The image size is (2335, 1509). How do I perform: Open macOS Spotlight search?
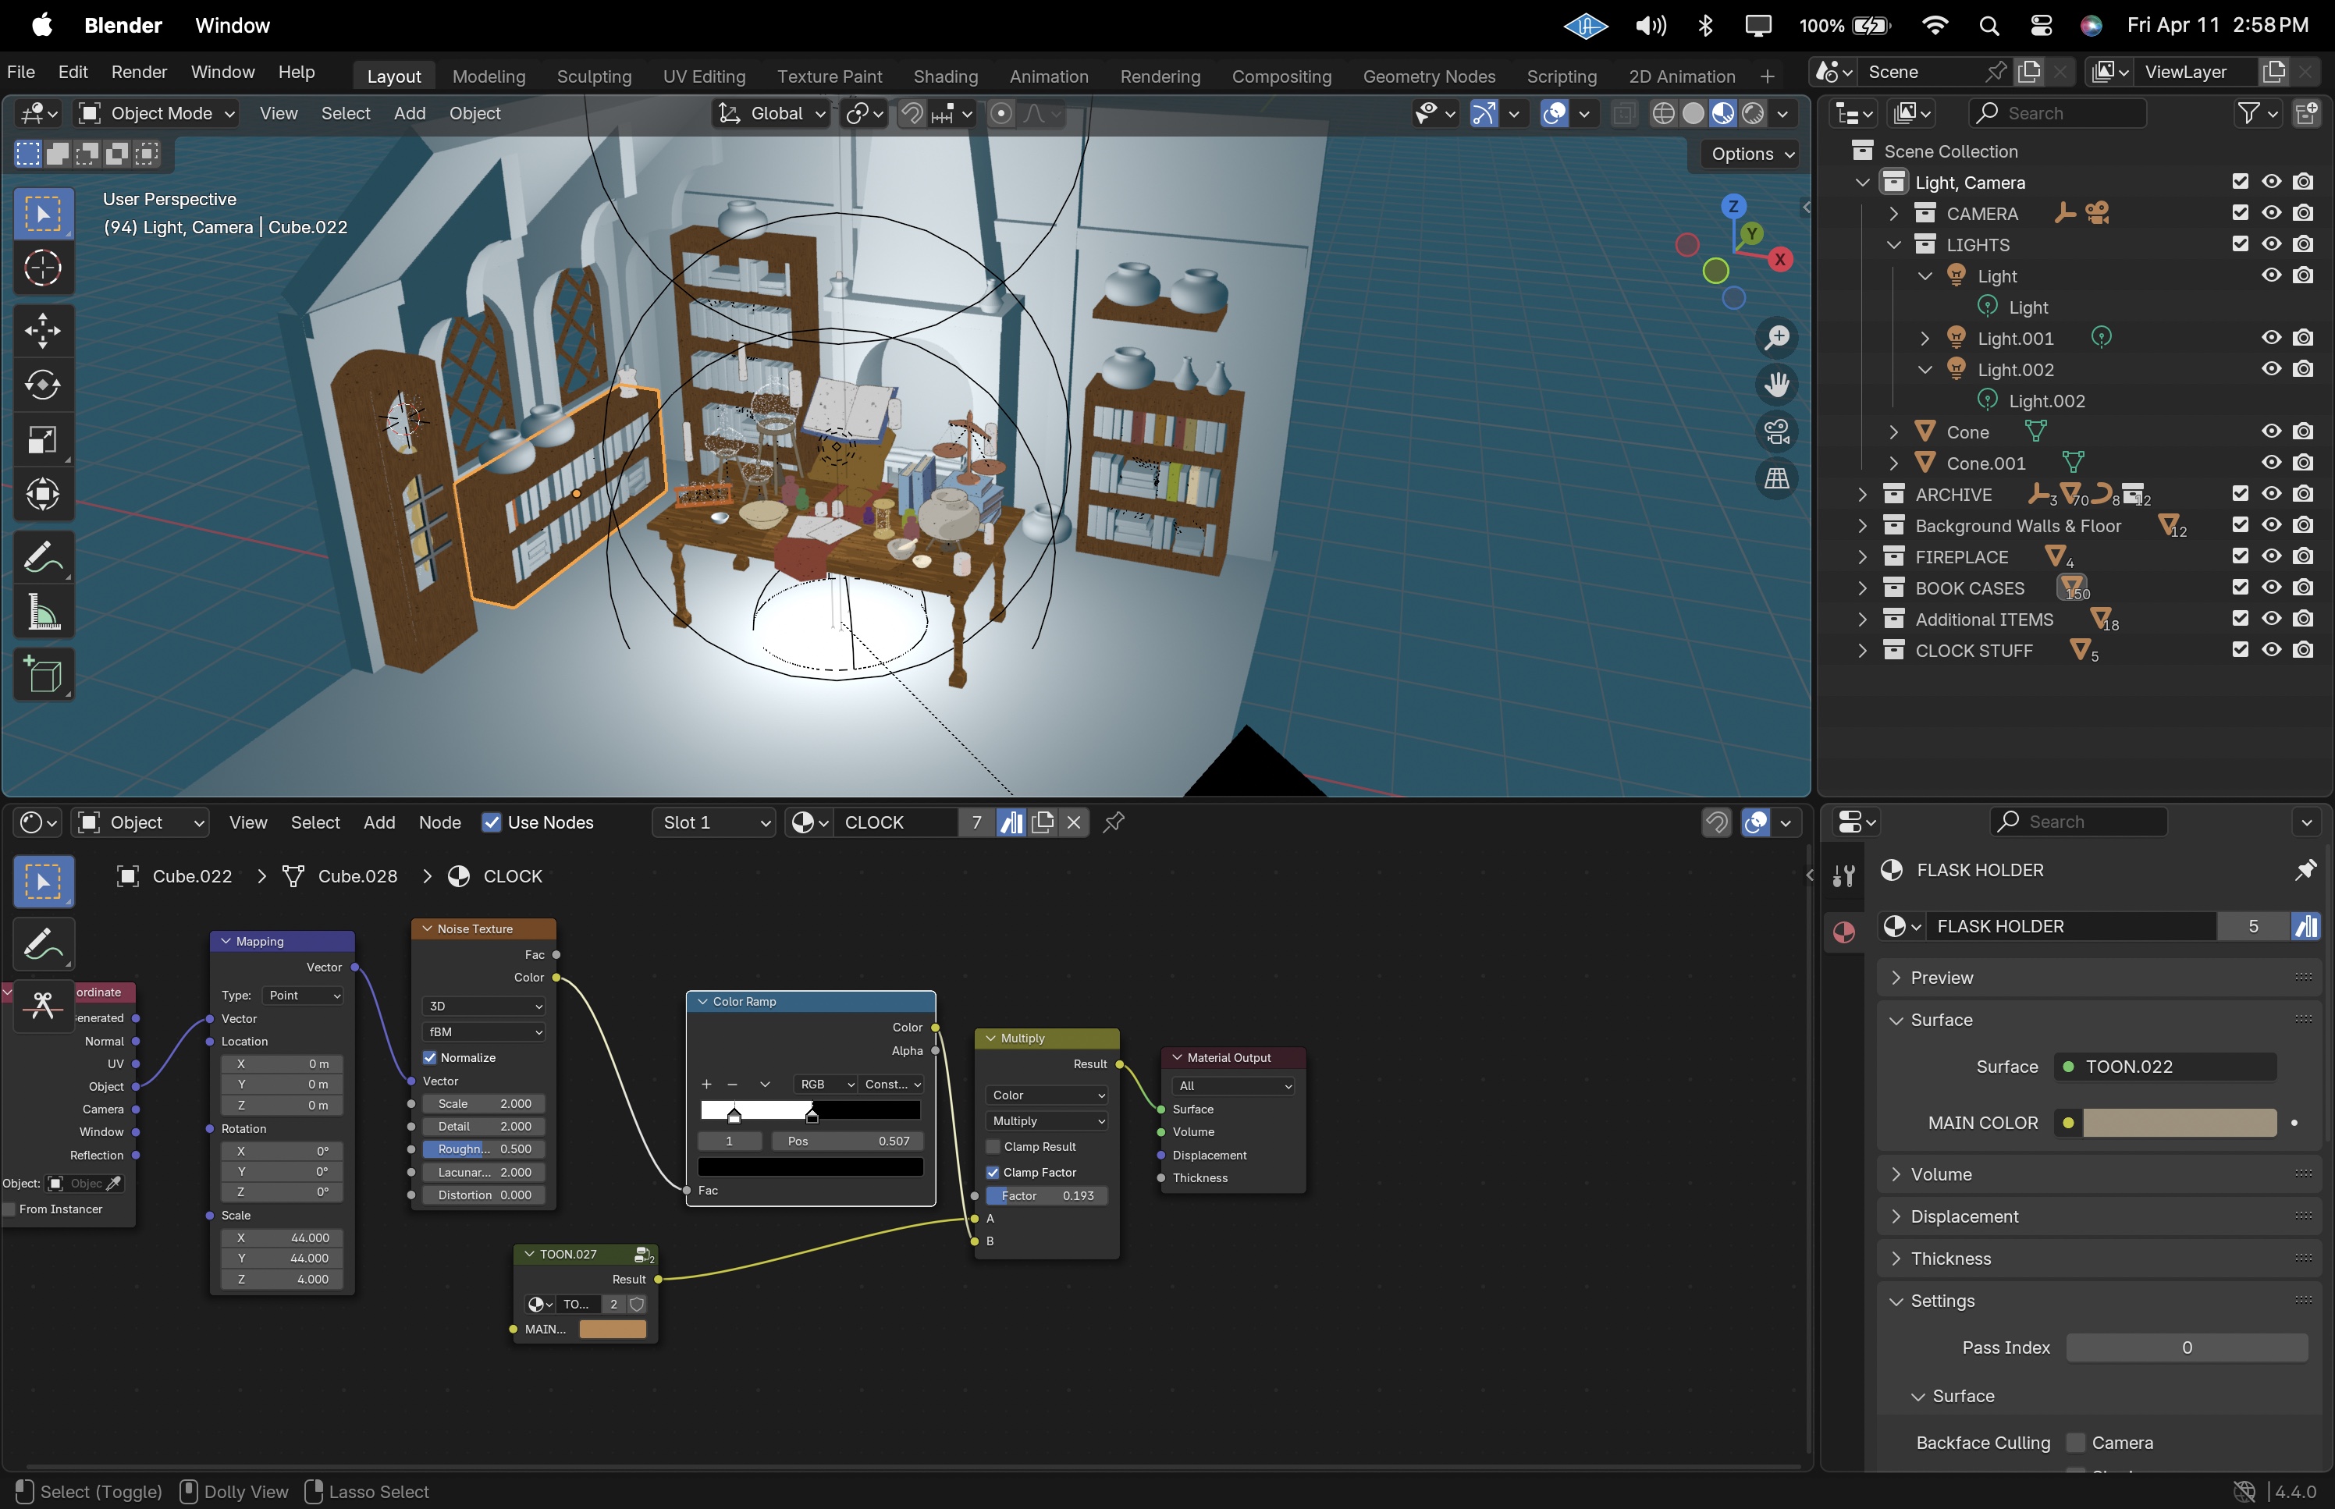(x=1989, y=26)
